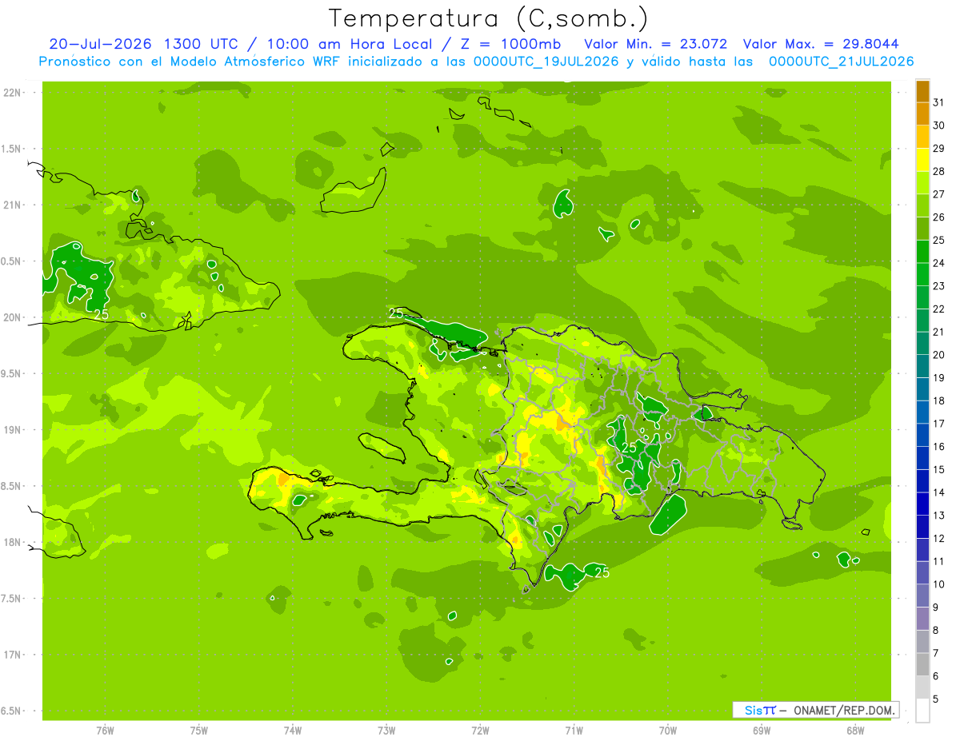This screenshot has height=741, width=960.
Task: Click the '20N' latitude axis label
Action: (12, 317)
